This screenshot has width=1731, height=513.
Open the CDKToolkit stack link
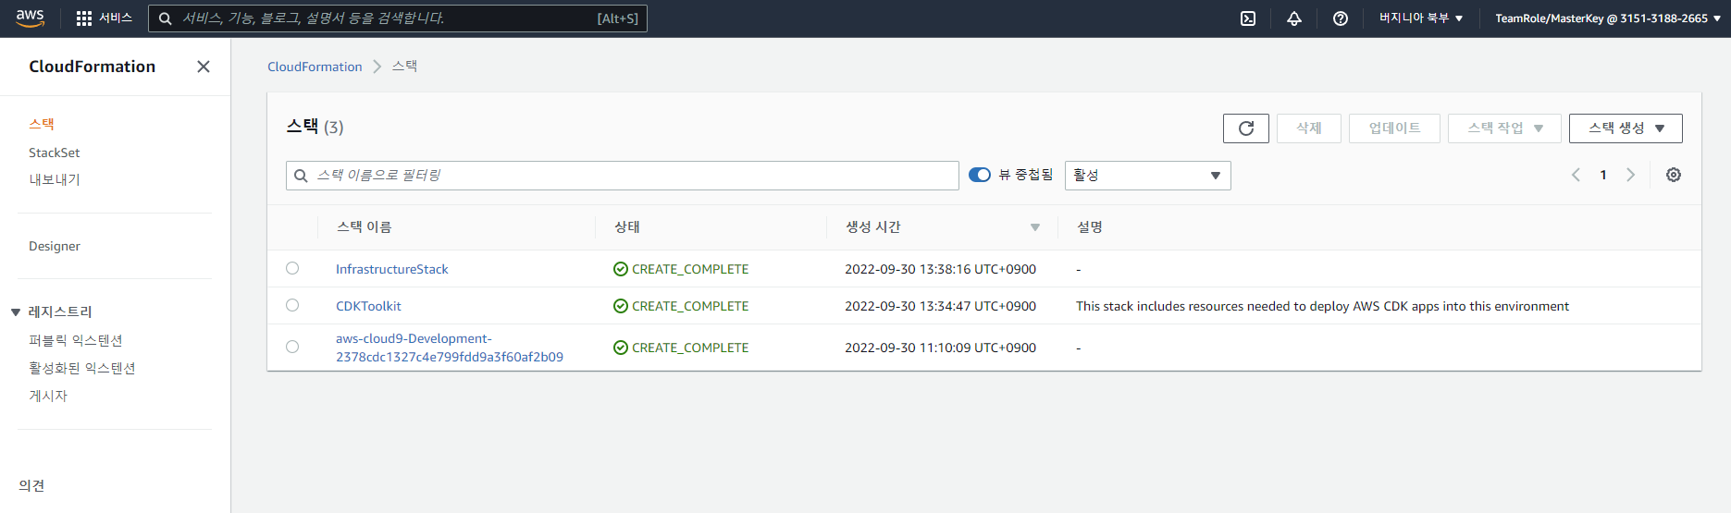[368, 306]
